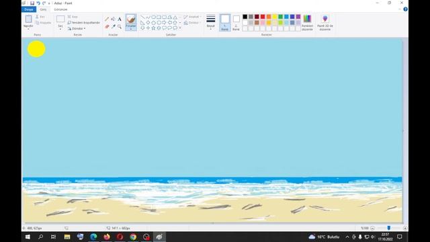Click the Kes cut button
This screenshot has width=430, height=242.
point(40,17)
